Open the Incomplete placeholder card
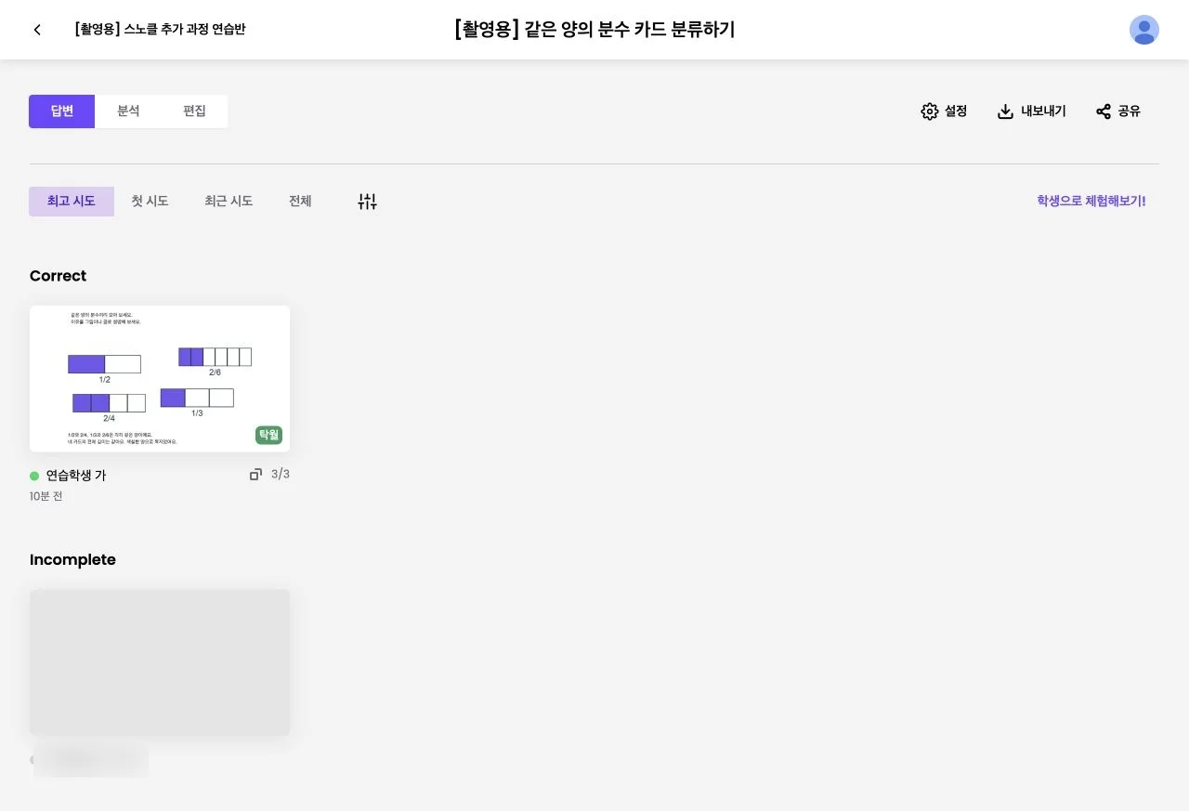This screenshot has height=811, width=1189. 160,663
